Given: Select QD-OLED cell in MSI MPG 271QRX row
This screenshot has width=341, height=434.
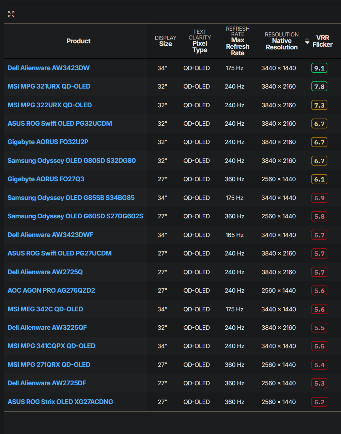Looking at the screenshot, I should (x=197, y=365).
